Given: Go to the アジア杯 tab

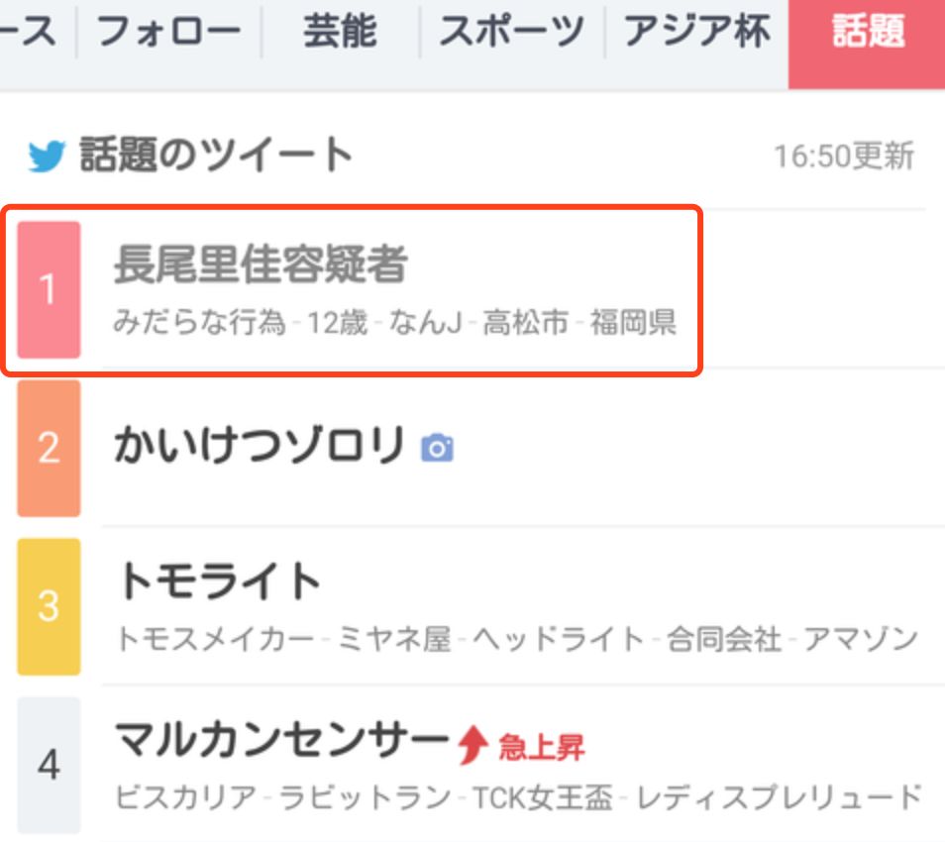Looking at the screenshot, I should click(x=697, y=34).
